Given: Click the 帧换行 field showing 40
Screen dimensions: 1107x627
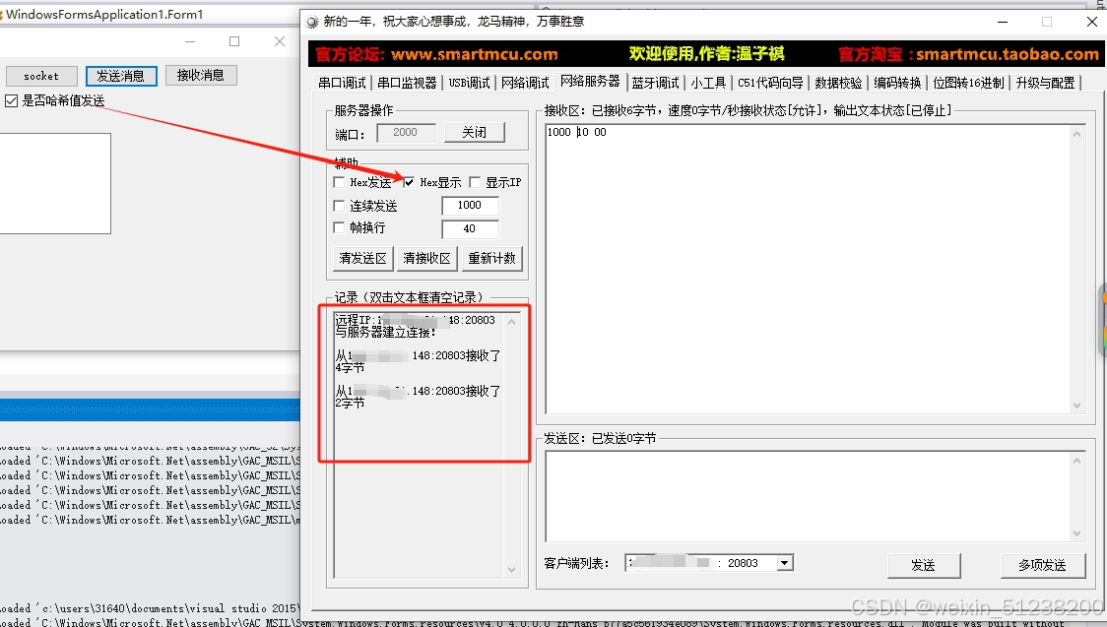Looking at the screenshot, I should [470, 229].
